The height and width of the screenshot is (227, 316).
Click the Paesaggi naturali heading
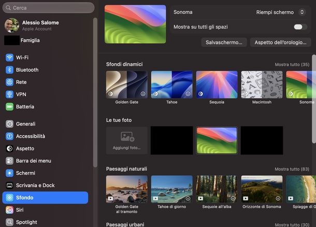(126, 169)
